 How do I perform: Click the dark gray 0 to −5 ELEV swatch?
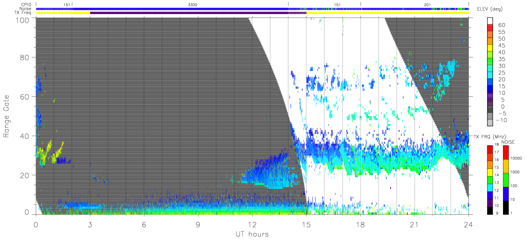tap(490, 110)
